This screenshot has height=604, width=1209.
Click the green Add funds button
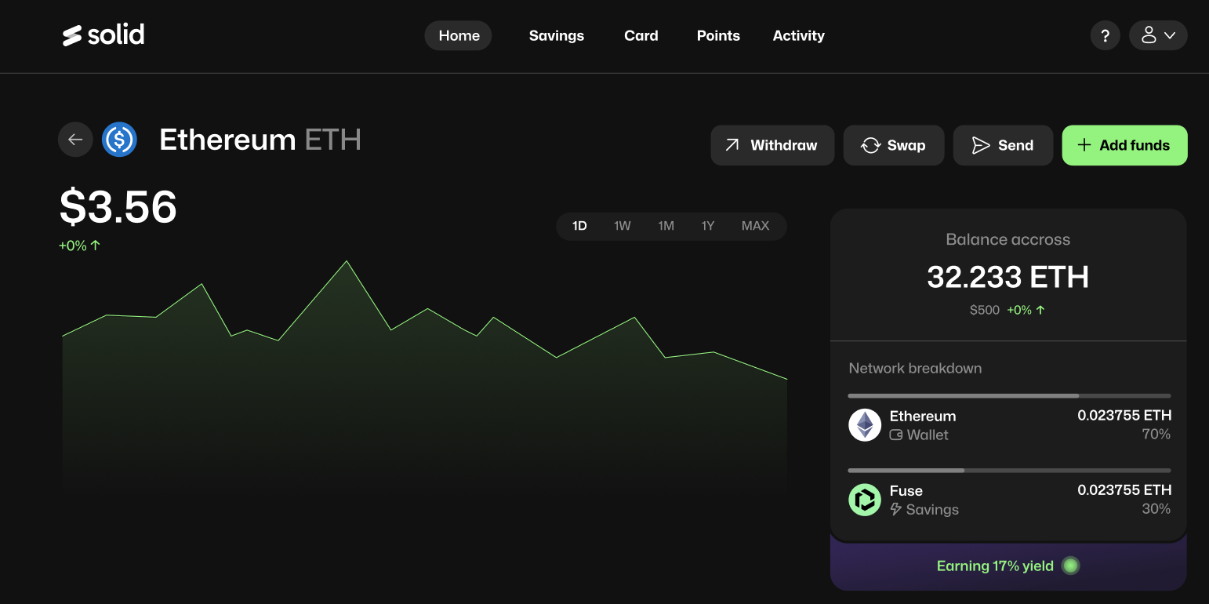pos(1124,145)
